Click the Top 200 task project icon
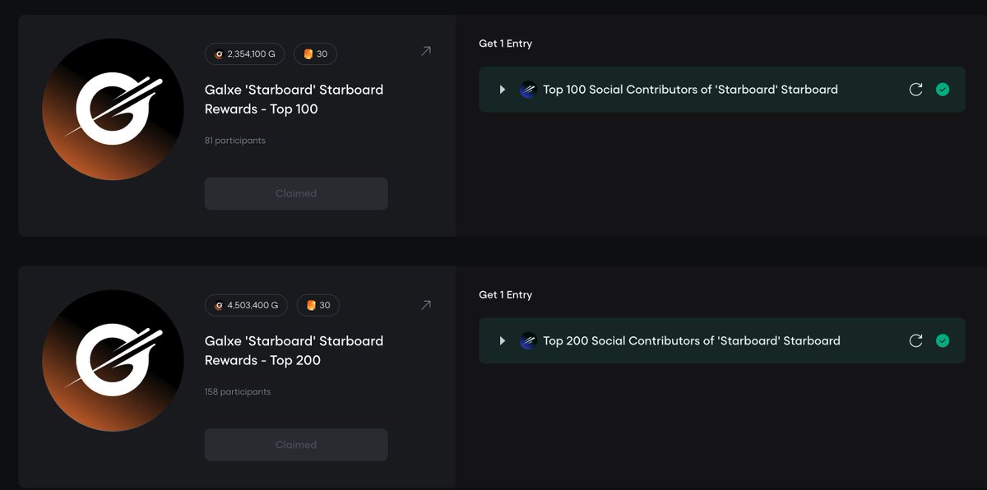 click(x=528, y=341)
